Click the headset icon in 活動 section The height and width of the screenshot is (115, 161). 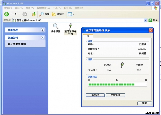coord(122,65)
